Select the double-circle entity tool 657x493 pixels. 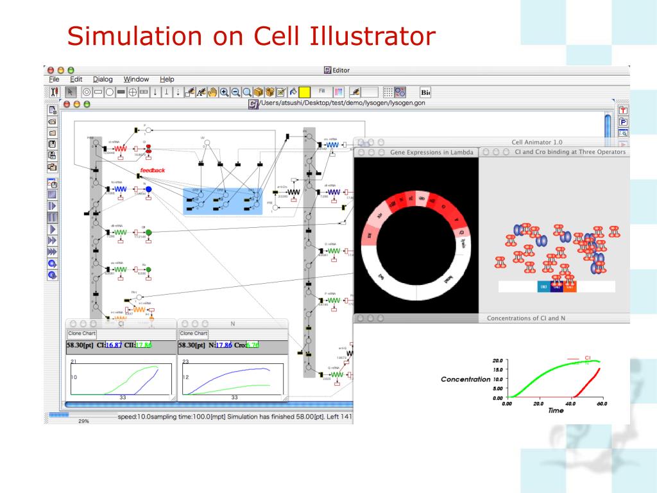point(87,92)
